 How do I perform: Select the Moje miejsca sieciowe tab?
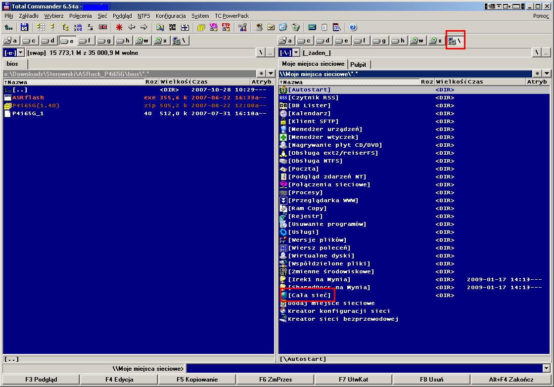pyautogui.click(x=313, y=64)
